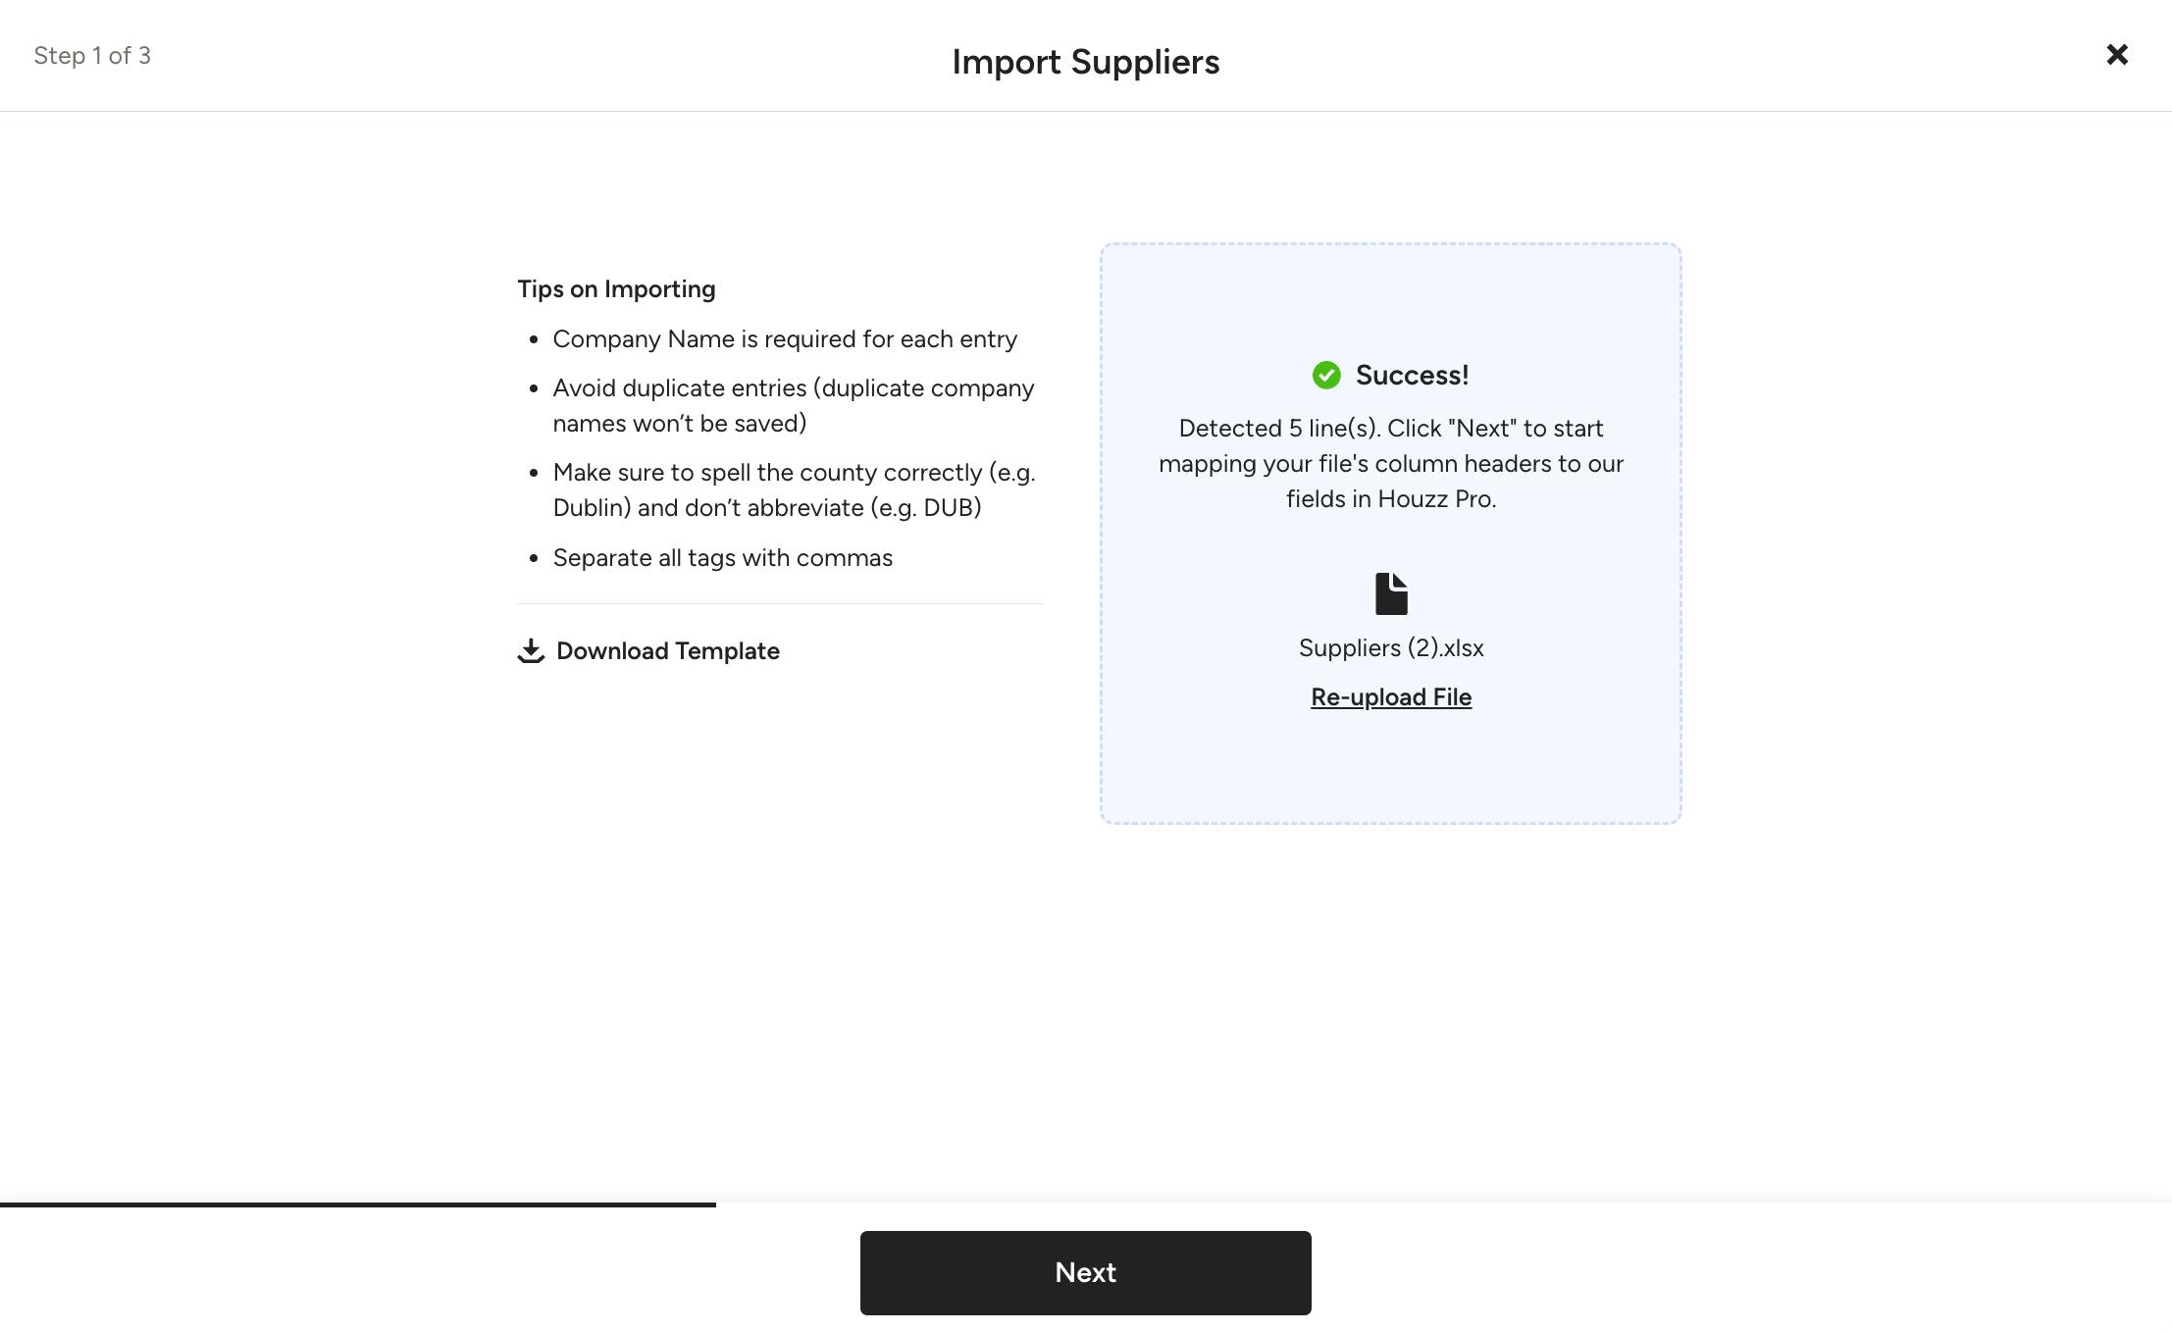The height and width of the screenshot is (1332, 2172).
Task: Click the filled dark progress bar segment
Action: pos(358,1204)
